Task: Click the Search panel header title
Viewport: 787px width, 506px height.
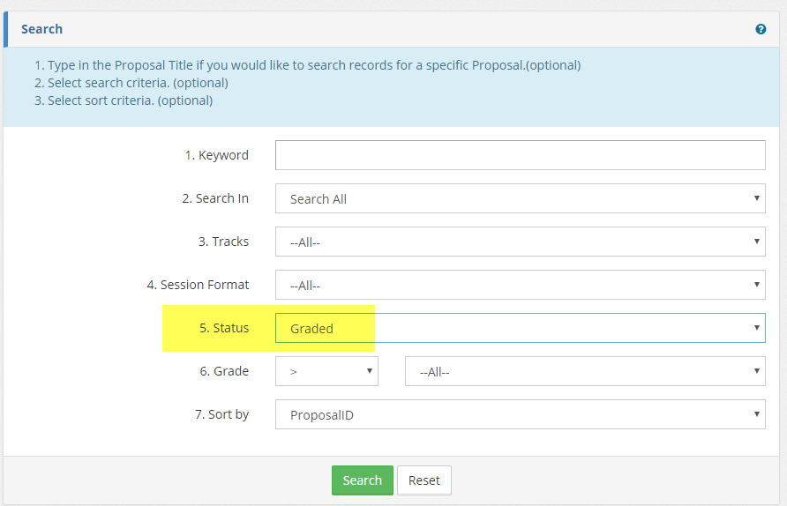Action: point(41,29)
